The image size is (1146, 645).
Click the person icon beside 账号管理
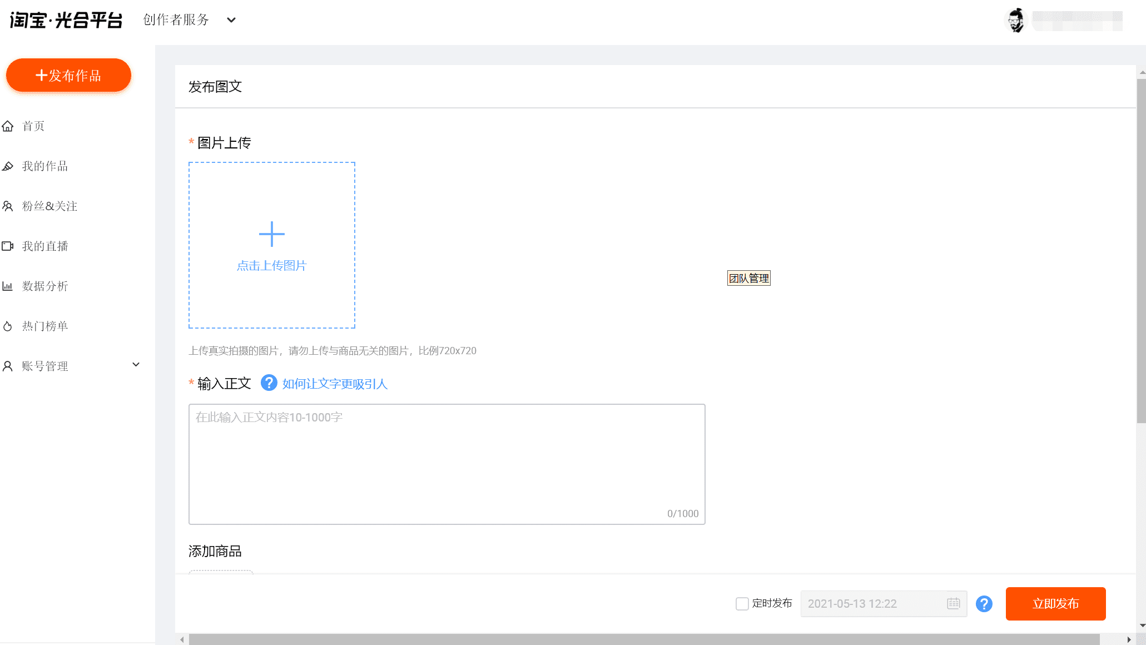coord(8,366)
